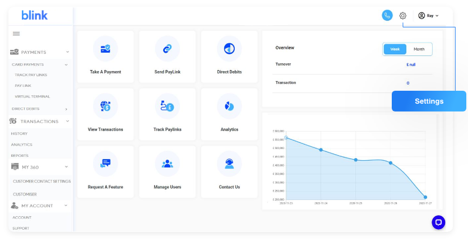
Task: Click the My 360 icon in sidebar
Action: point(15,167)
